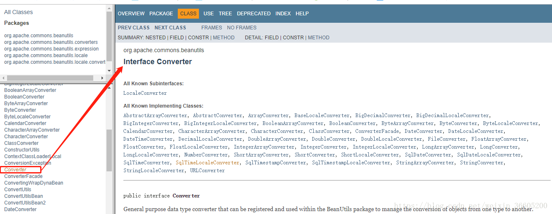Open org.apache.commons.beanutils.converters package
The width and height of the screenshot is (552, 214).
(x=51, y=42)
